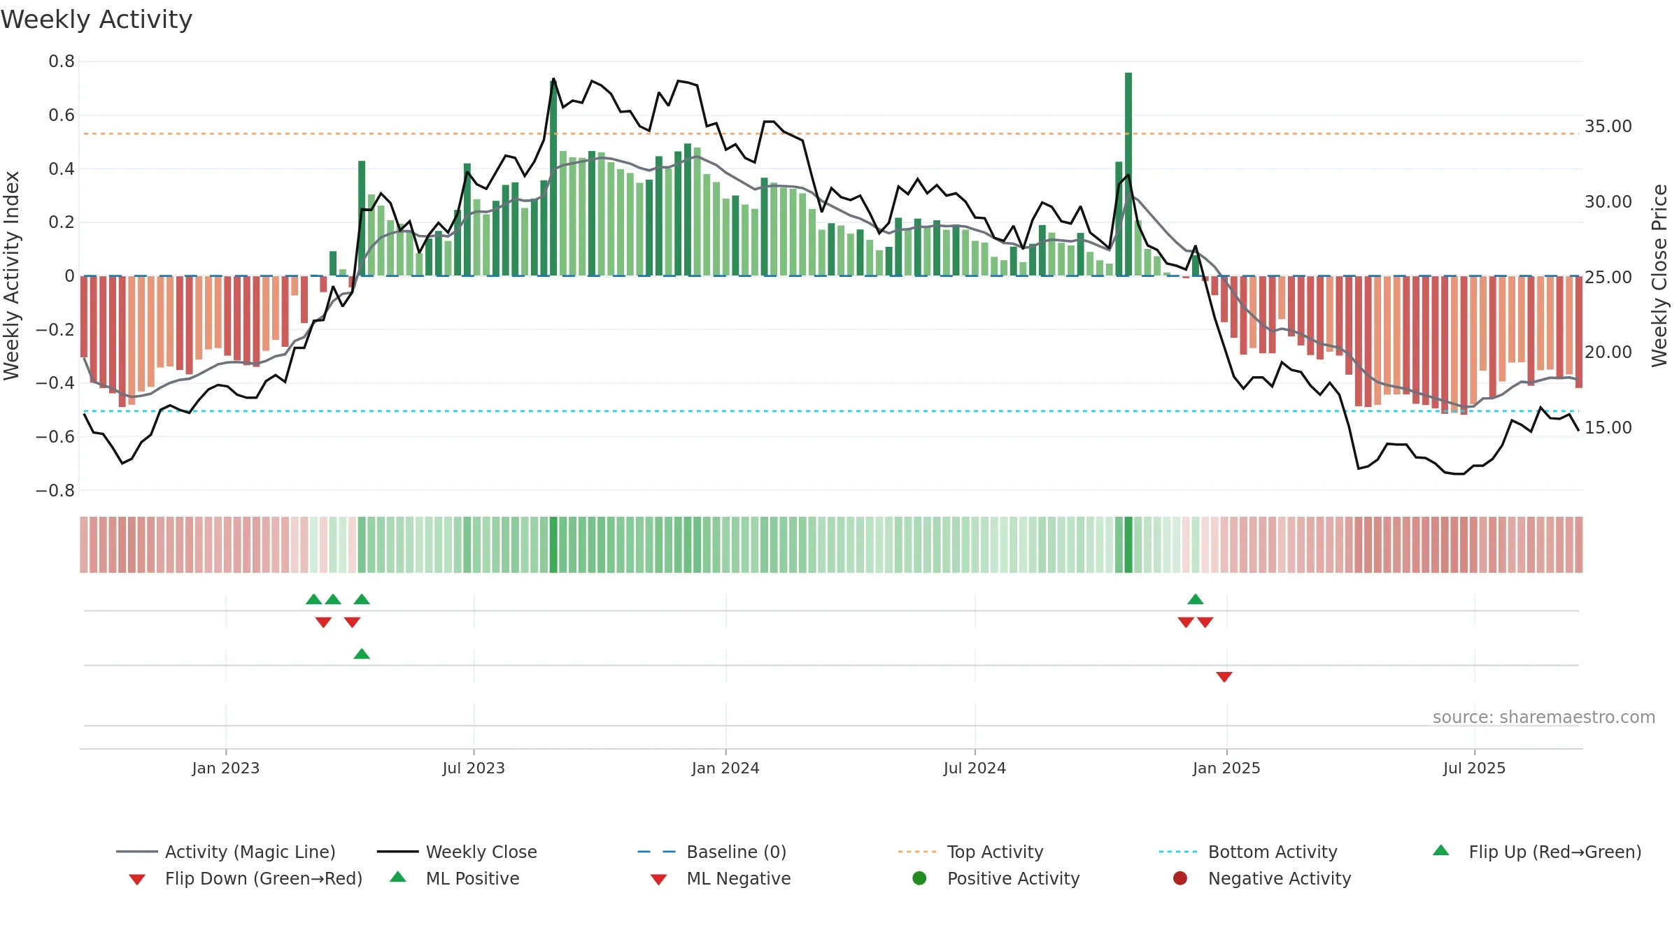The height and width of the screenshot is (944, 1679).
Task: Click the '35.00' price axis label
Action: click(x=1608, y=127)
